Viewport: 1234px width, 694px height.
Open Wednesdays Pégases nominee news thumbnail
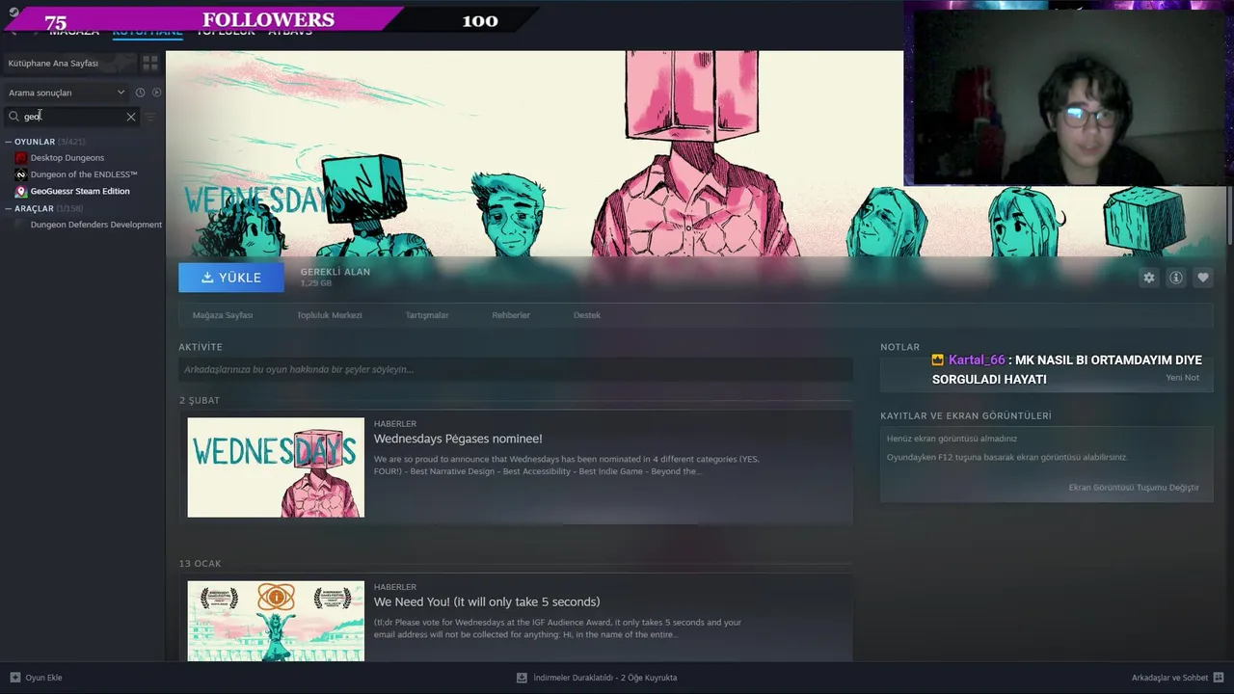[276, 467]
